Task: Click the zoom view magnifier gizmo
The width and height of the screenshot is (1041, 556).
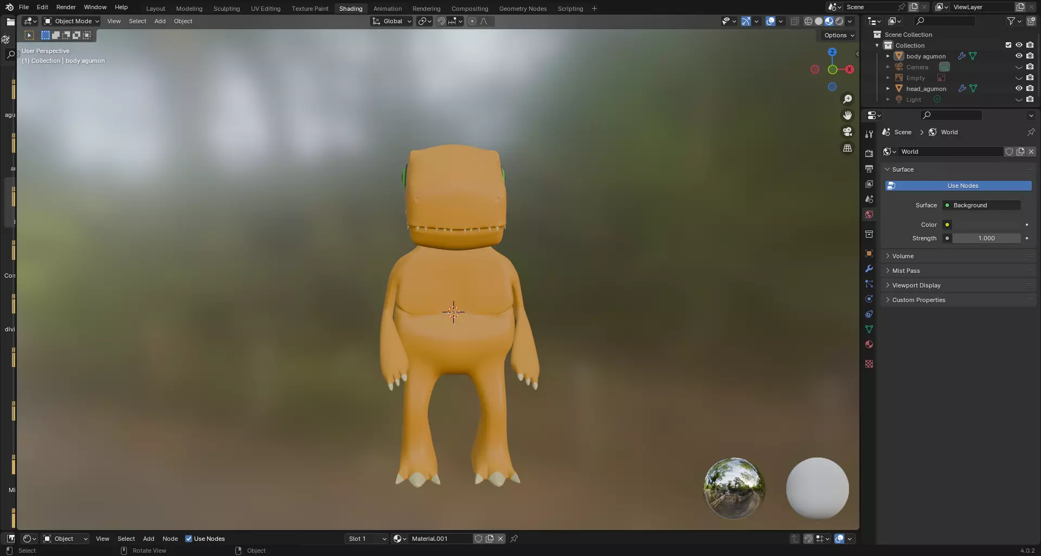Action: click(x=847, y=99)
